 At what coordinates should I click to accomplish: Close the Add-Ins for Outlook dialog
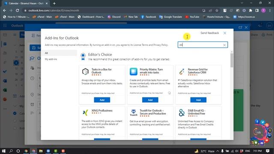tap(225, 33)
